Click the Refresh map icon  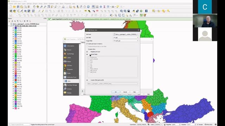tap(88, 7)
